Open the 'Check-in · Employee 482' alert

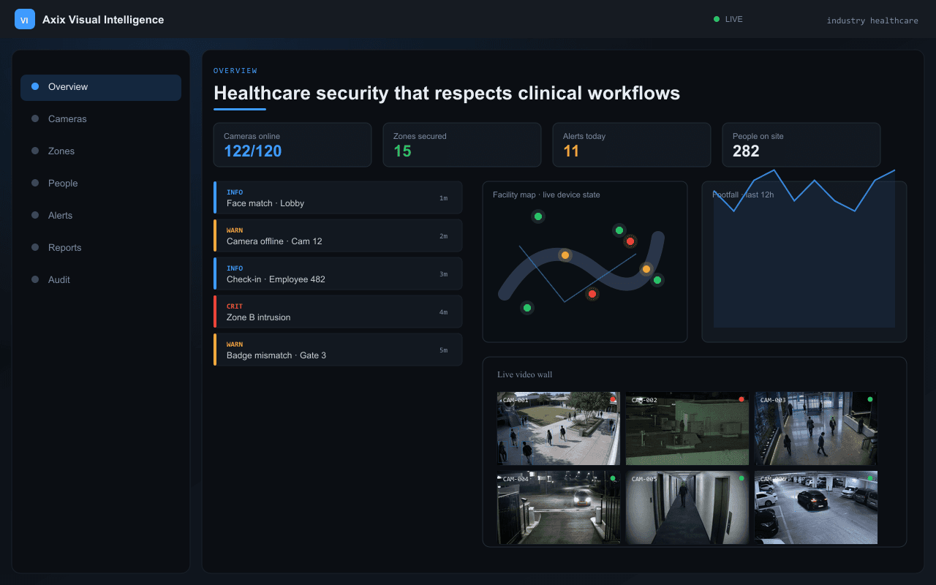pyautogui.click(x=338, y=273)
